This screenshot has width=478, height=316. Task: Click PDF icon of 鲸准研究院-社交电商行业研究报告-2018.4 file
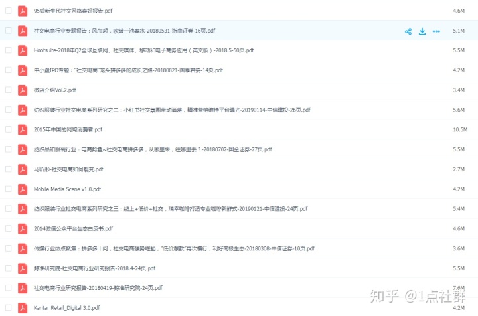point(23,268)
